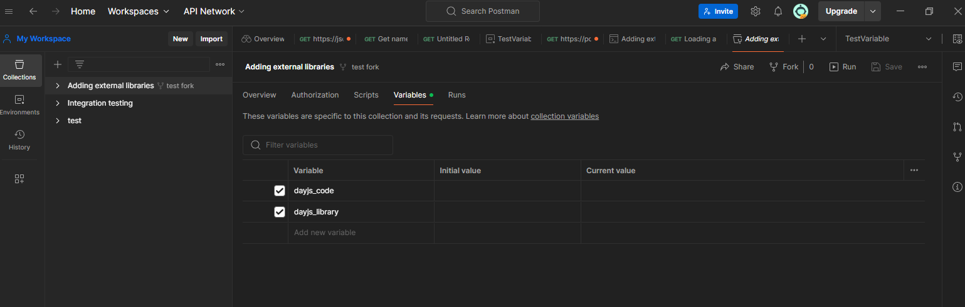
Task: Click the Overview tab icon in tab bar
Action: tap(246, 39)
